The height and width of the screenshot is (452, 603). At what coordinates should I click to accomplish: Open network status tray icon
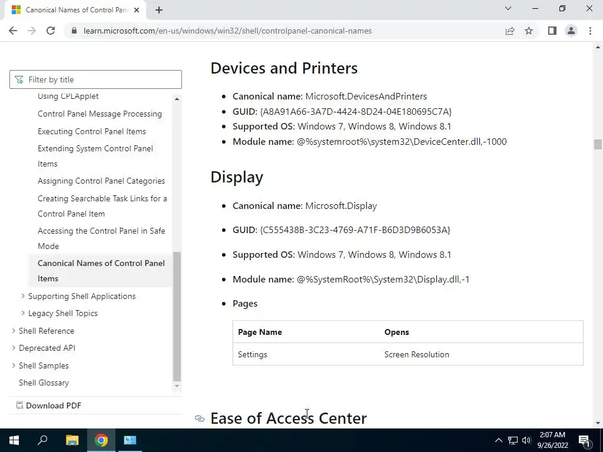(x=513, y=440)
